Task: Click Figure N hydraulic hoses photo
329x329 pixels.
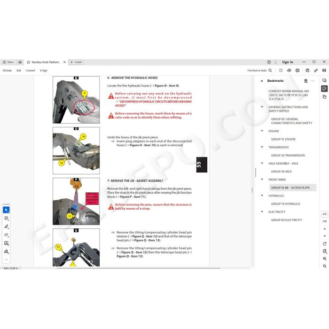Action: coord(76,100)
